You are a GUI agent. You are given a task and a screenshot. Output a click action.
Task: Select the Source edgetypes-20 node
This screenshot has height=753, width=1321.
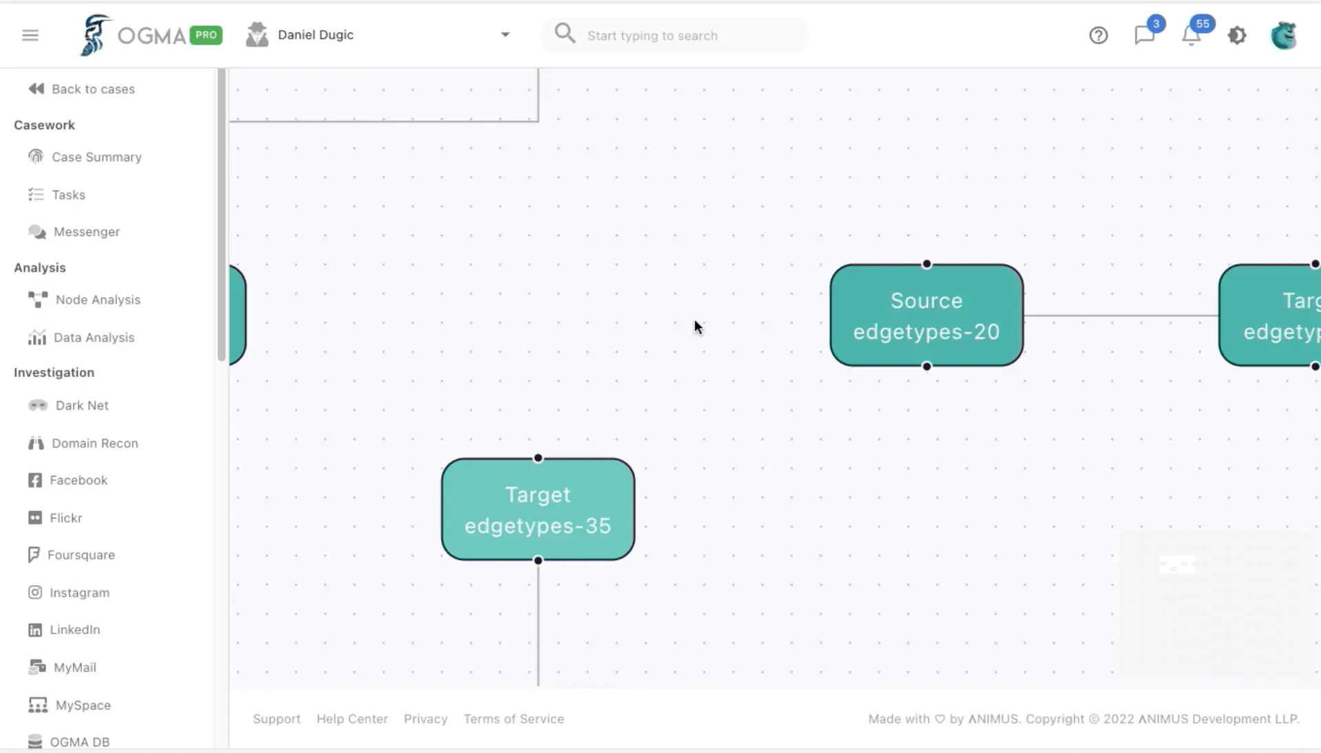coord(926,316)
